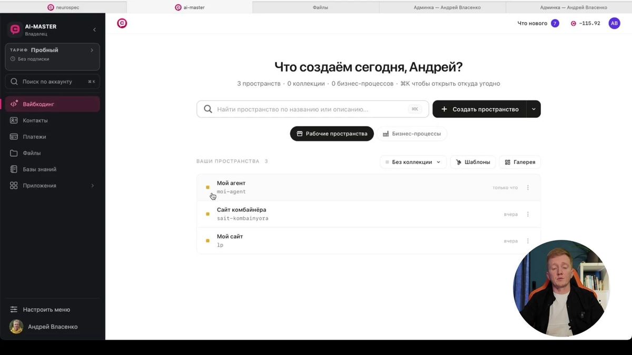Screen dimensions: 632x355
Task: Open Контакты in the sidebar
Action: [x=52, y=120]
